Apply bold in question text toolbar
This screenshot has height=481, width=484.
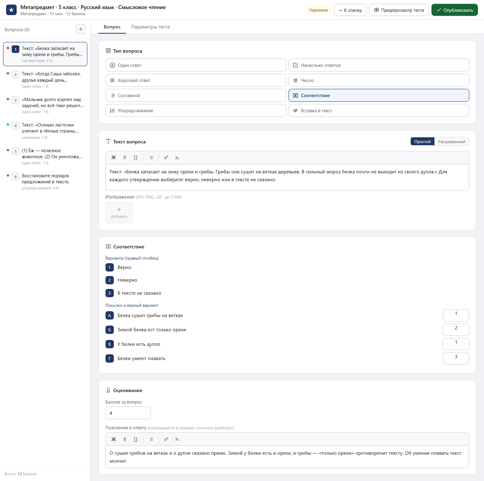[113, 158]
